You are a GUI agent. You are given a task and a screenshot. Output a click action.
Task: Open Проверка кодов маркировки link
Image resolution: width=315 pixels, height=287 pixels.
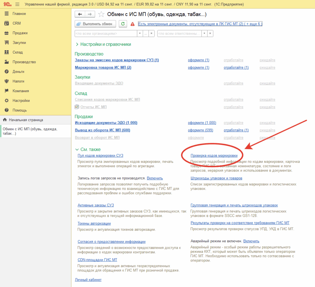click(214, 156)
